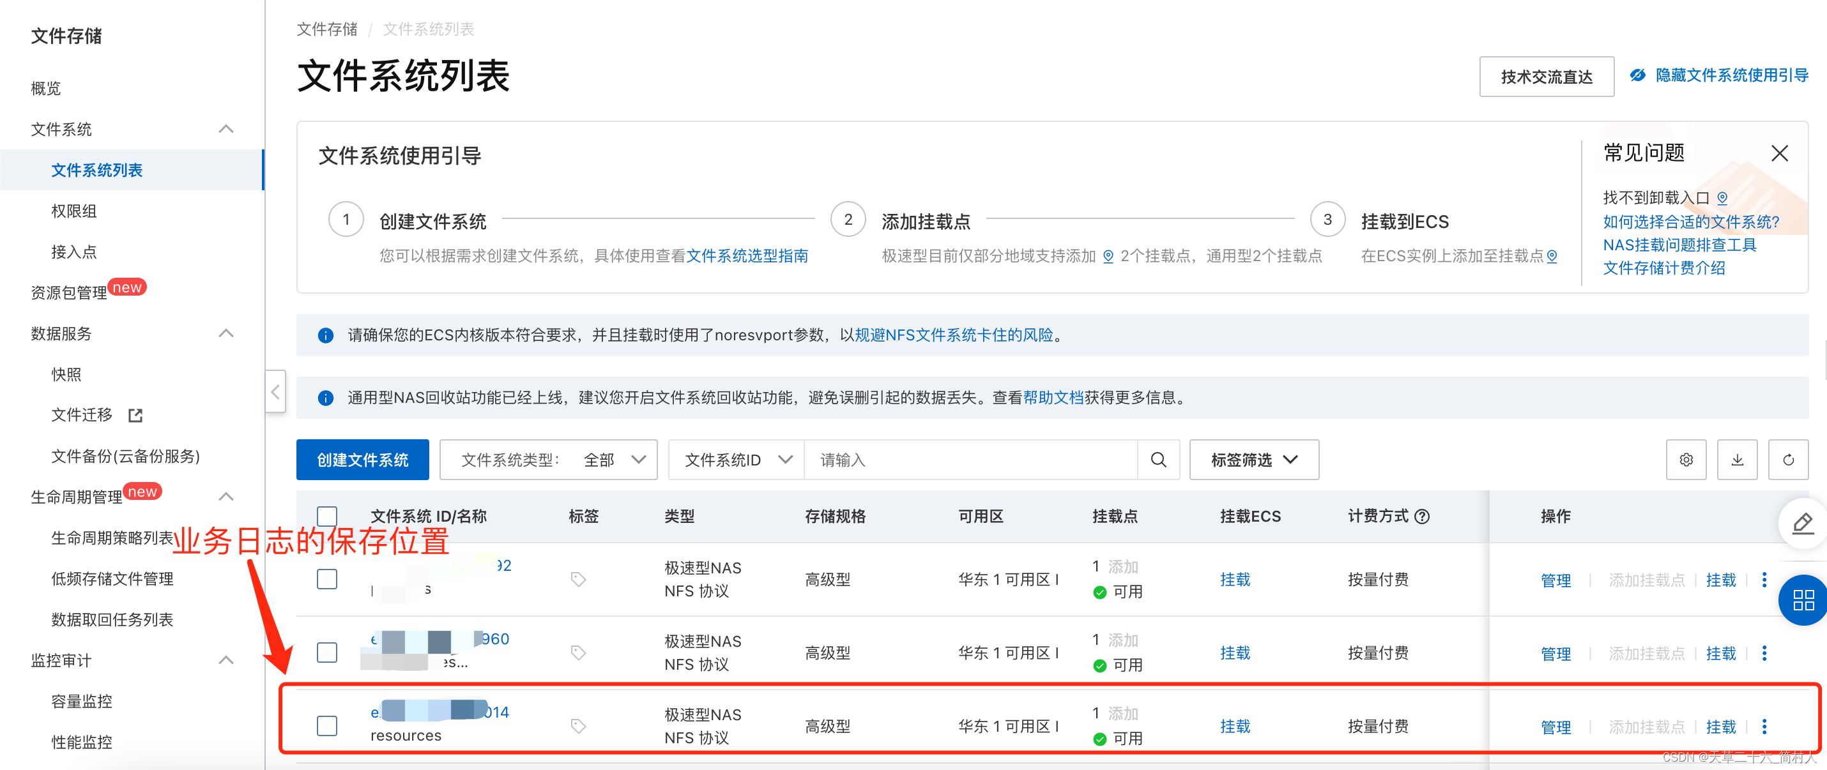The width and height of the screenshot is (1827, 770).
Task: Click the blue grid floating button
Action: pyautogui.click(x=1803, y=600)
